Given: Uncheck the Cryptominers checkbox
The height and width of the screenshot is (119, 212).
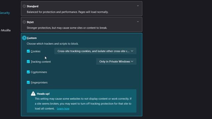Looking at the screenshot, I should (x=28, y=72).
